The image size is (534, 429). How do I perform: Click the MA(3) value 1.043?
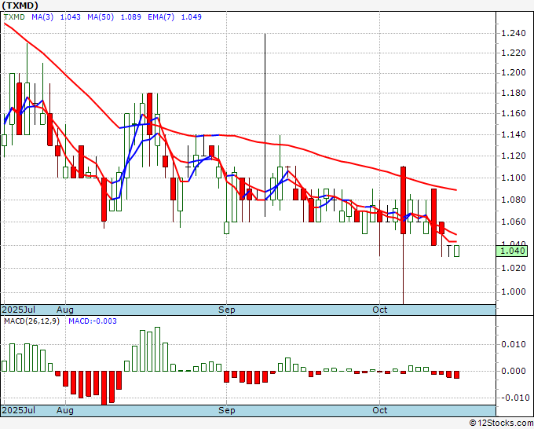tap(71, 17)
